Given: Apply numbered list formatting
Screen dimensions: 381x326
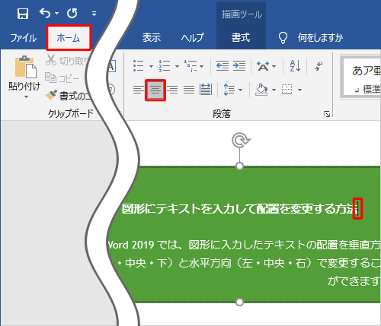Looking at the screenshot, I should tap(165, 66).
